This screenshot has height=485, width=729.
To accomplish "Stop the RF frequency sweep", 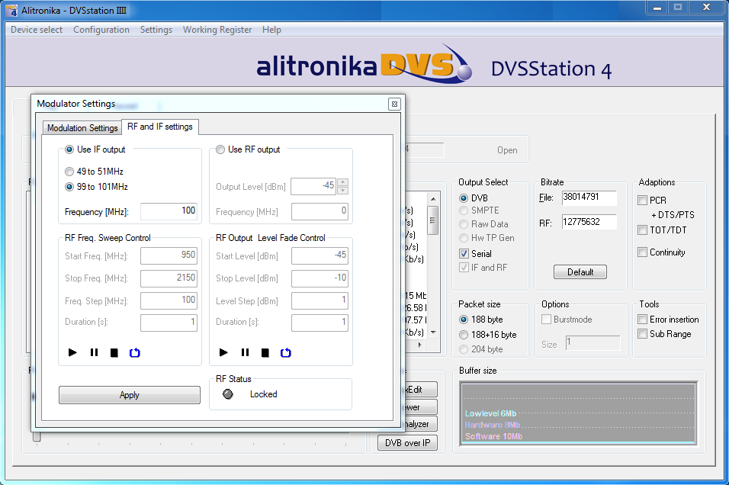I will tap(114, 352).
